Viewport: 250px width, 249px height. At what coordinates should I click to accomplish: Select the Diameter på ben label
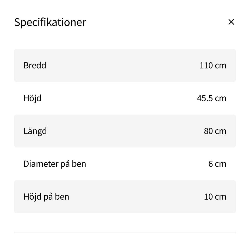(55, 164)
